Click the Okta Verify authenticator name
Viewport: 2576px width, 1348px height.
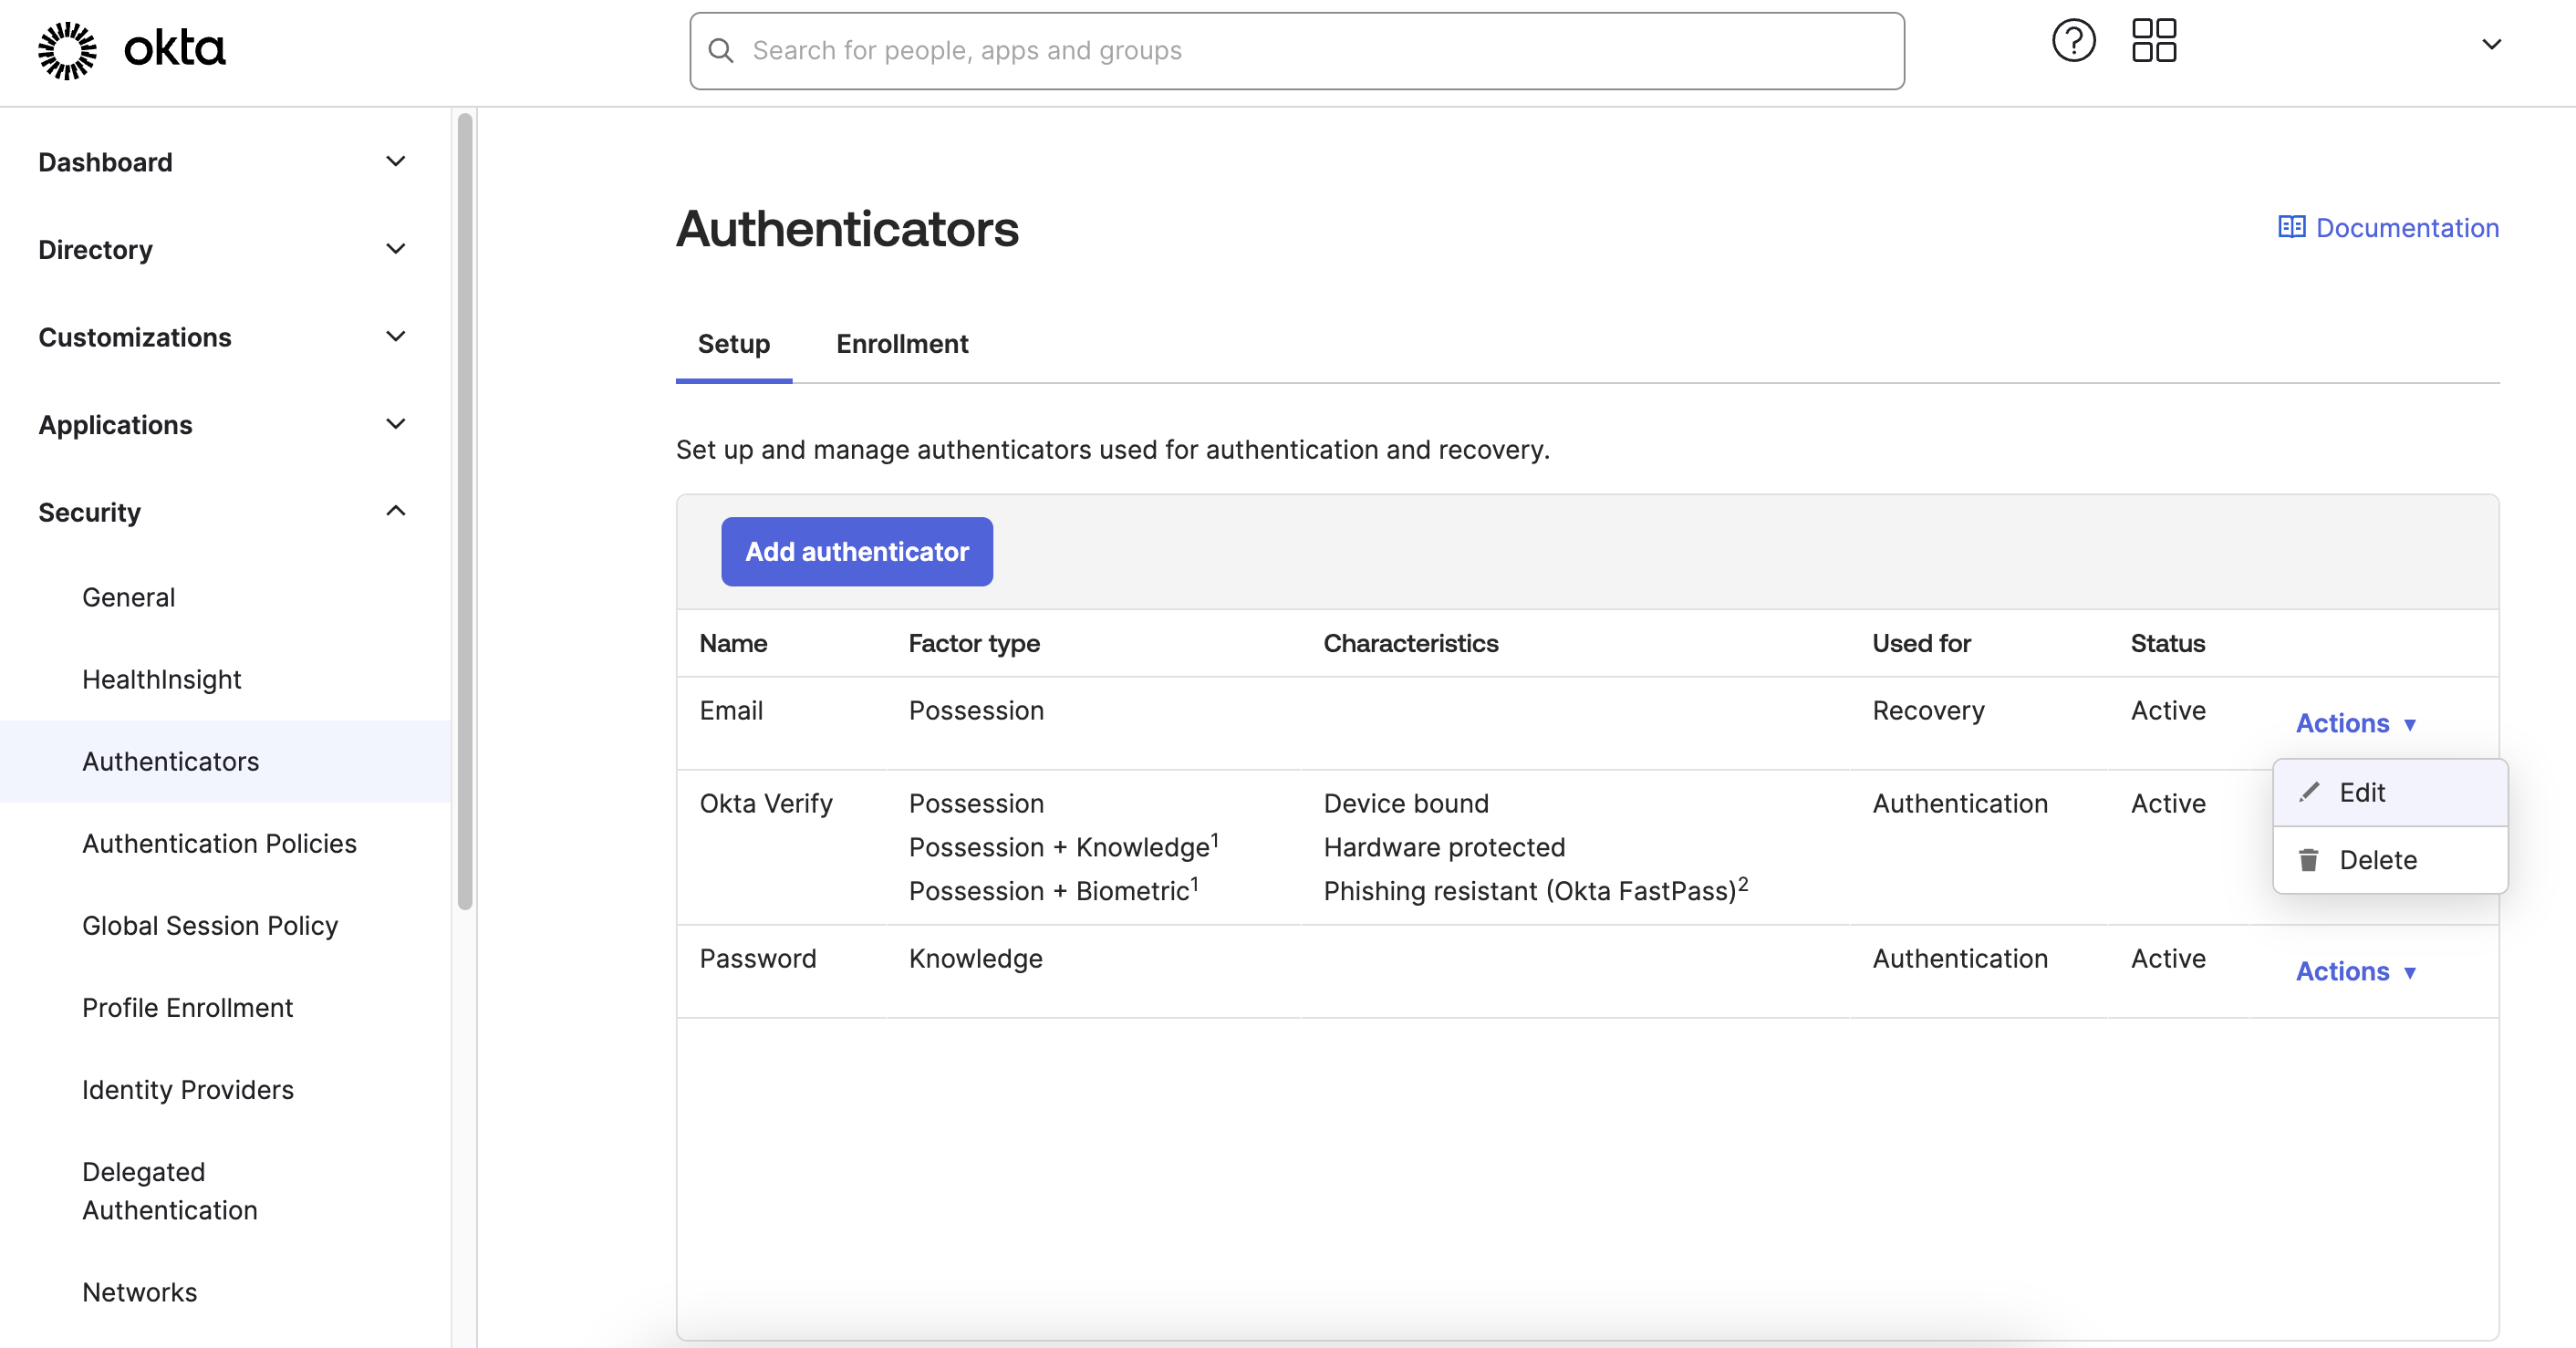tap(766, 803)
